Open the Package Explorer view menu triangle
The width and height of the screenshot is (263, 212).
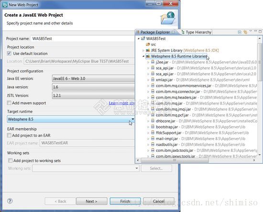click(251, 31)
